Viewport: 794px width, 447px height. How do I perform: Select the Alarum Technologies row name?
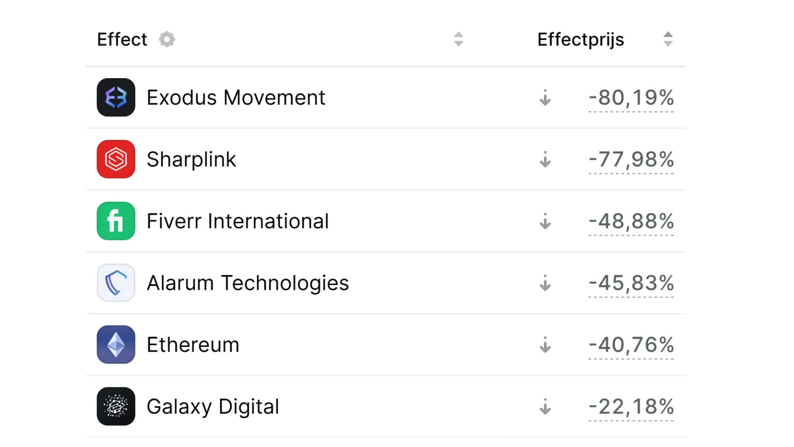(x=247, y=283)
